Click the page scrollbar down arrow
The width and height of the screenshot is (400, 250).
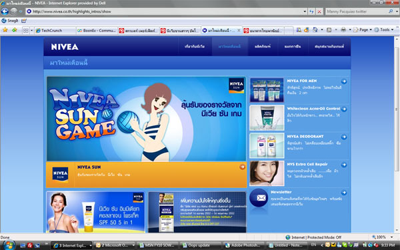coord(397,230)
